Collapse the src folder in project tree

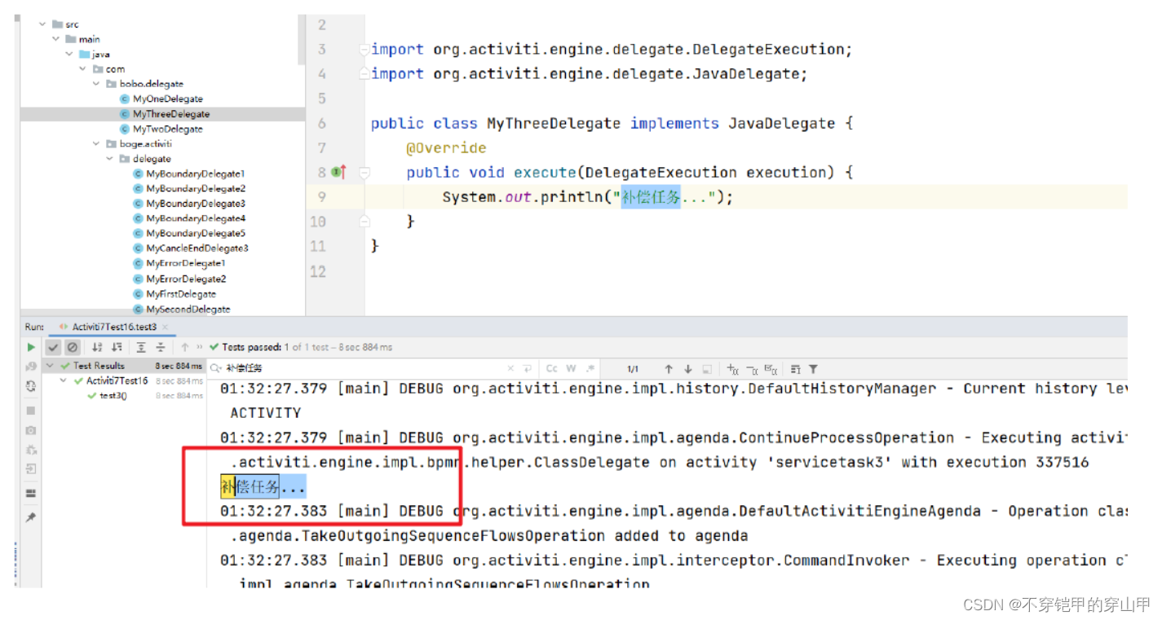click(43, 24)
